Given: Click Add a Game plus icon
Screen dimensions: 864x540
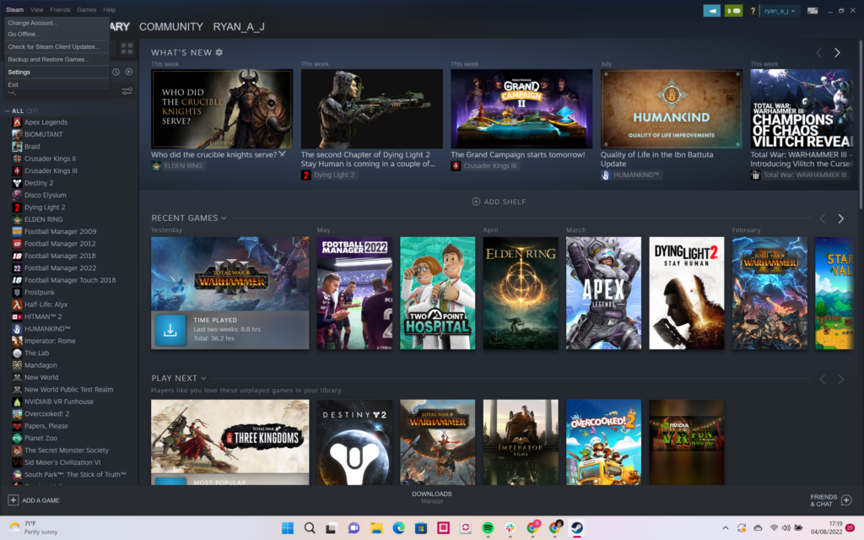Looking at the screenshot, I should 13,499.
